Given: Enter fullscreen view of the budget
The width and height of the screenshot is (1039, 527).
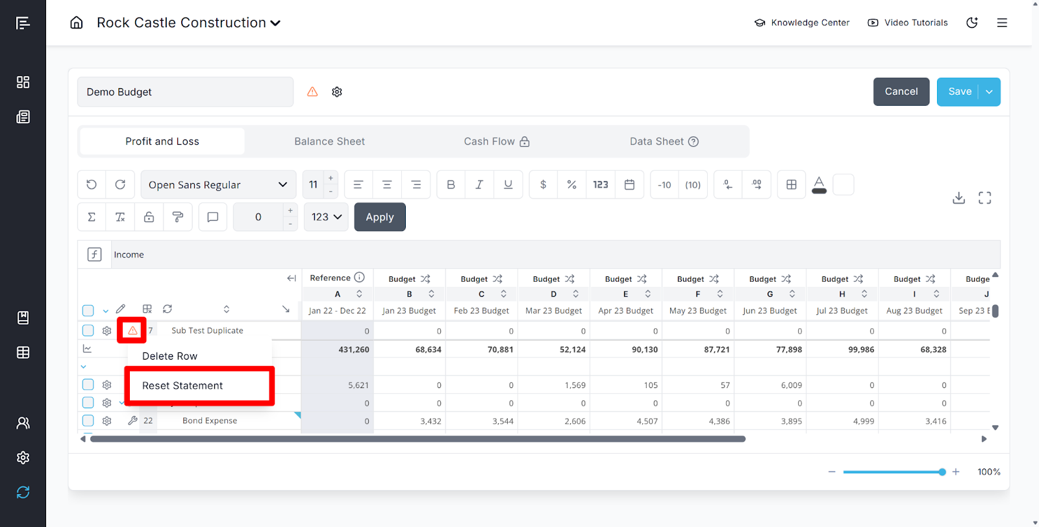Looking at the screenshot, I should pos(984,197).
